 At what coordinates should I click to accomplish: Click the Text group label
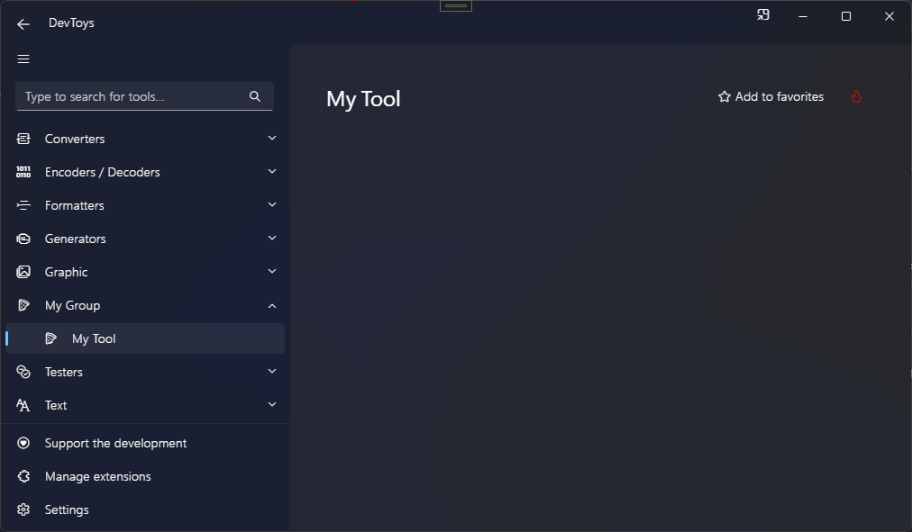pos(56,405)
